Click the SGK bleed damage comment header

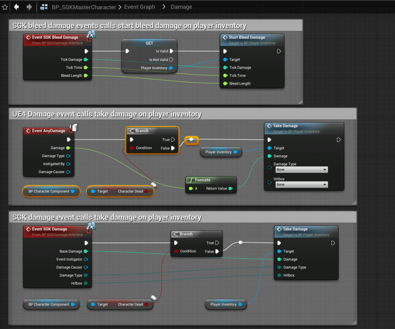(129, 26)
